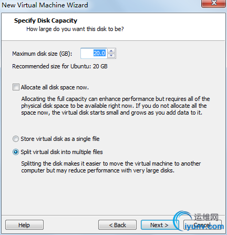Click the Splitting the disk description paragraph
The height and width of the screenshot is (235, 227).
(x=111, y=167)
